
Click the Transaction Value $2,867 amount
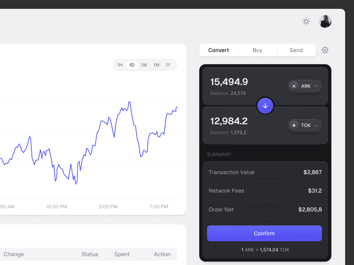pos(313,172)
